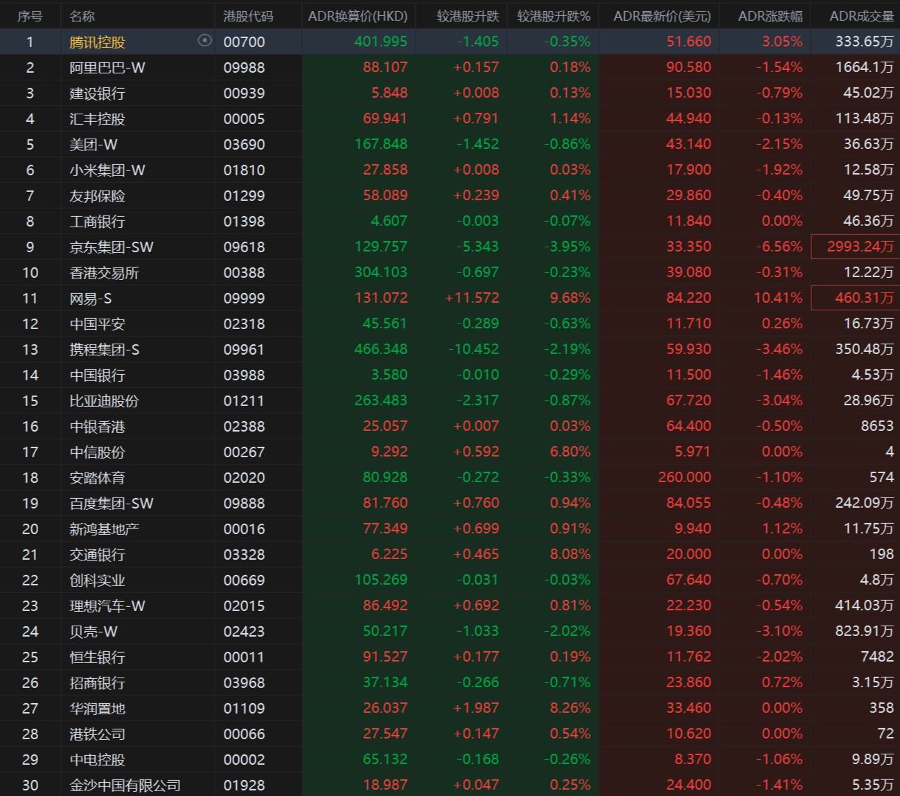
Task: Select ADR converted price 466.348
Action: tap(380, 349)
